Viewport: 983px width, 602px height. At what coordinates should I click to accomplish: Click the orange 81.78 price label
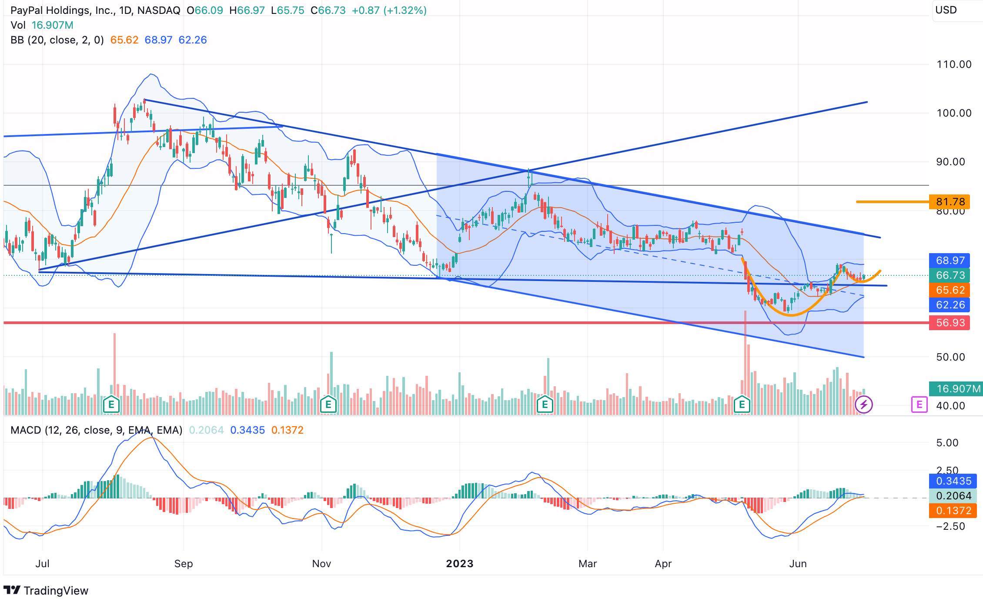point(950,202)
